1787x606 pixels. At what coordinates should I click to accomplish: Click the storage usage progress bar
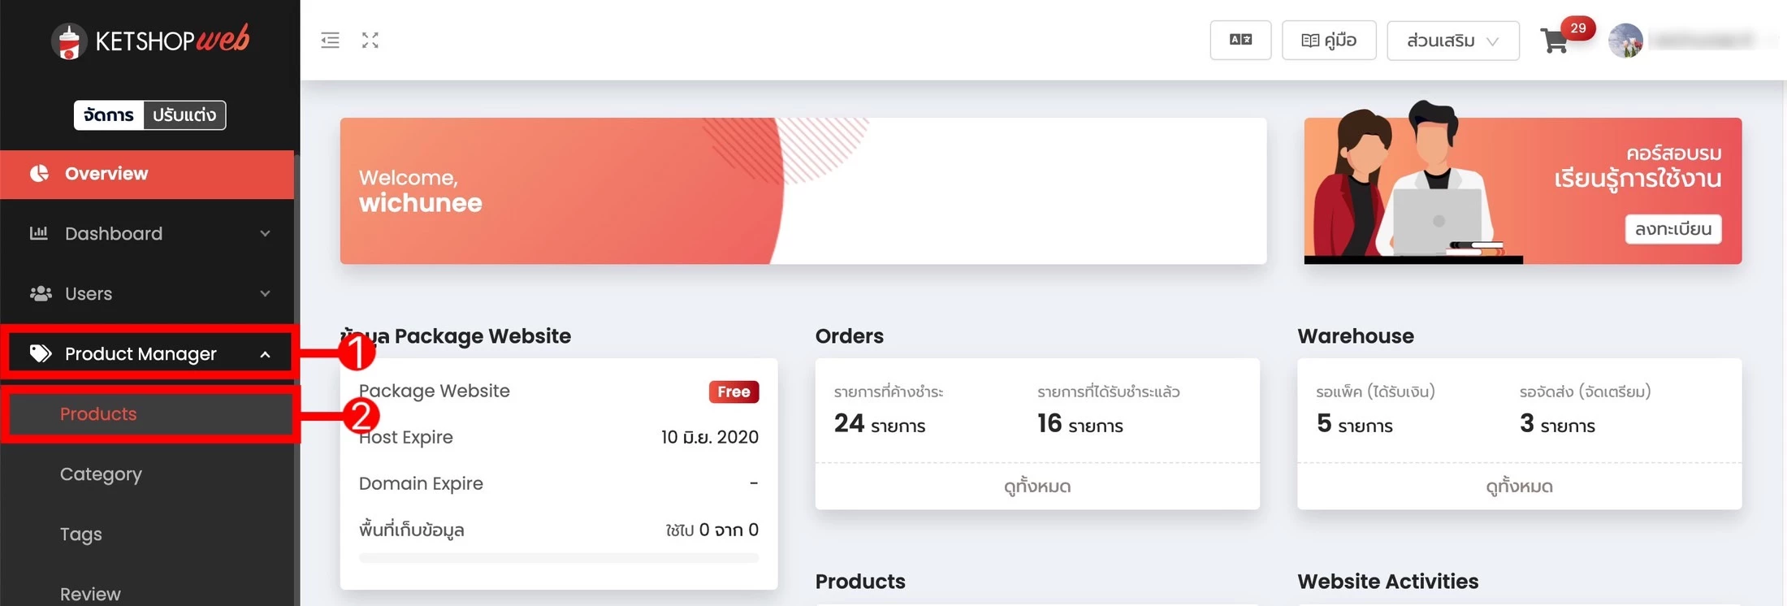(559, 558)
